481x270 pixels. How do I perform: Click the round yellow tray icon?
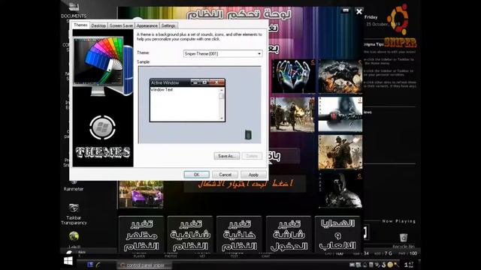[390, 265]
